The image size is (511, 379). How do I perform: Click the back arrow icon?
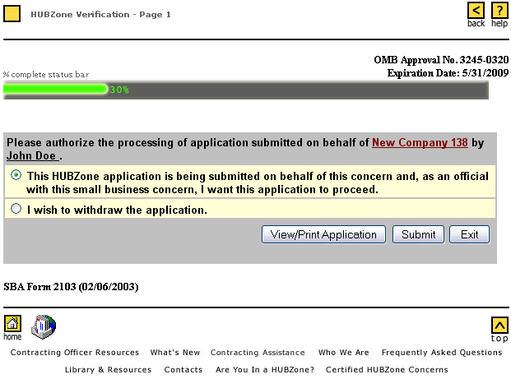[x=476, y=11]
